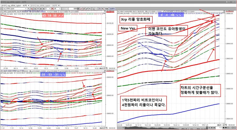
Task: Select the 일 (daily) period button
Action: (35, 9)
